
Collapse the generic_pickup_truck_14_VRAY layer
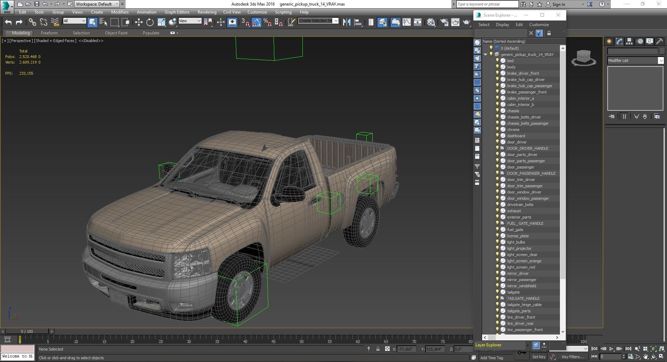(485, 55)
